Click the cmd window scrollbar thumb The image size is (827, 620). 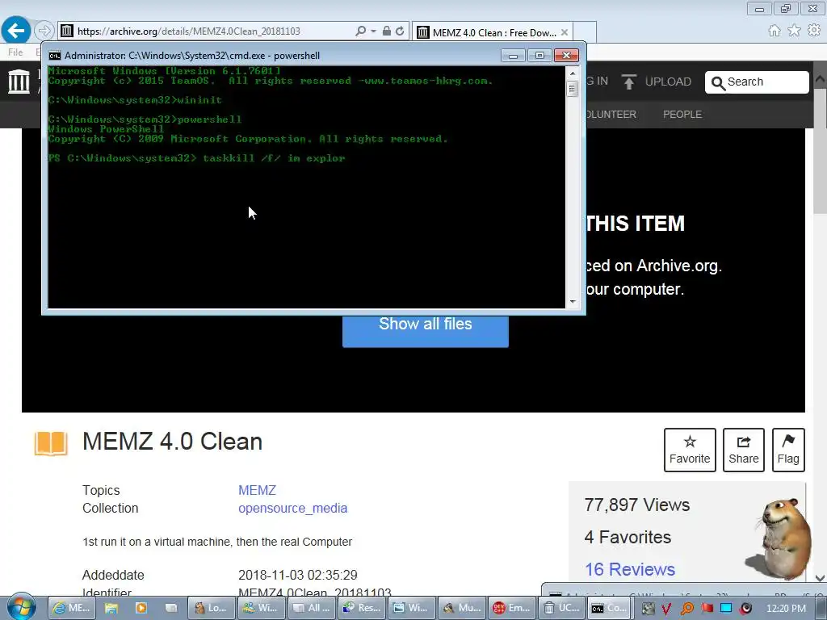click(x=573, y=89)
